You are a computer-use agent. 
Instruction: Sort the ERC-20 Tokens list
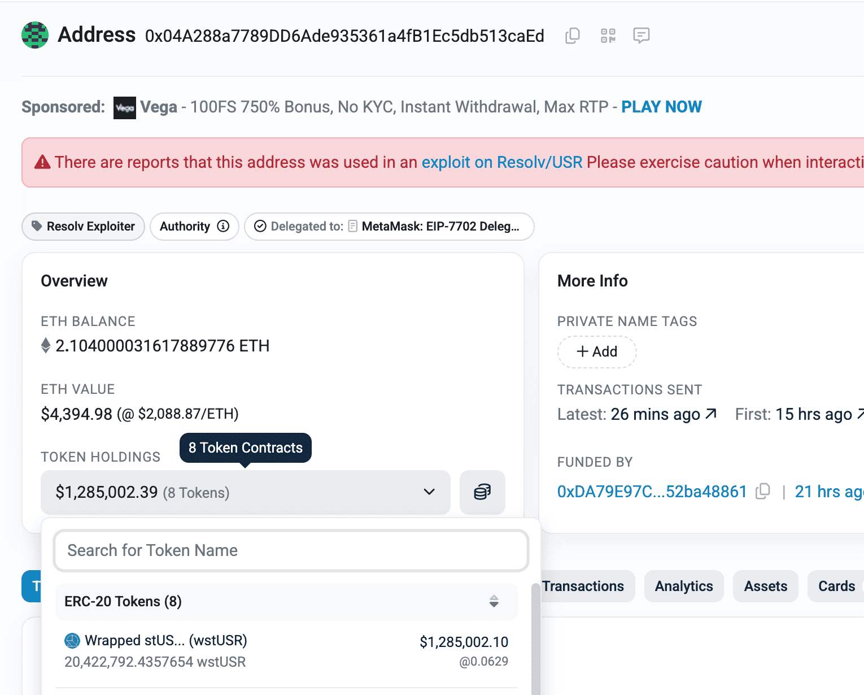tap(494, 601)
